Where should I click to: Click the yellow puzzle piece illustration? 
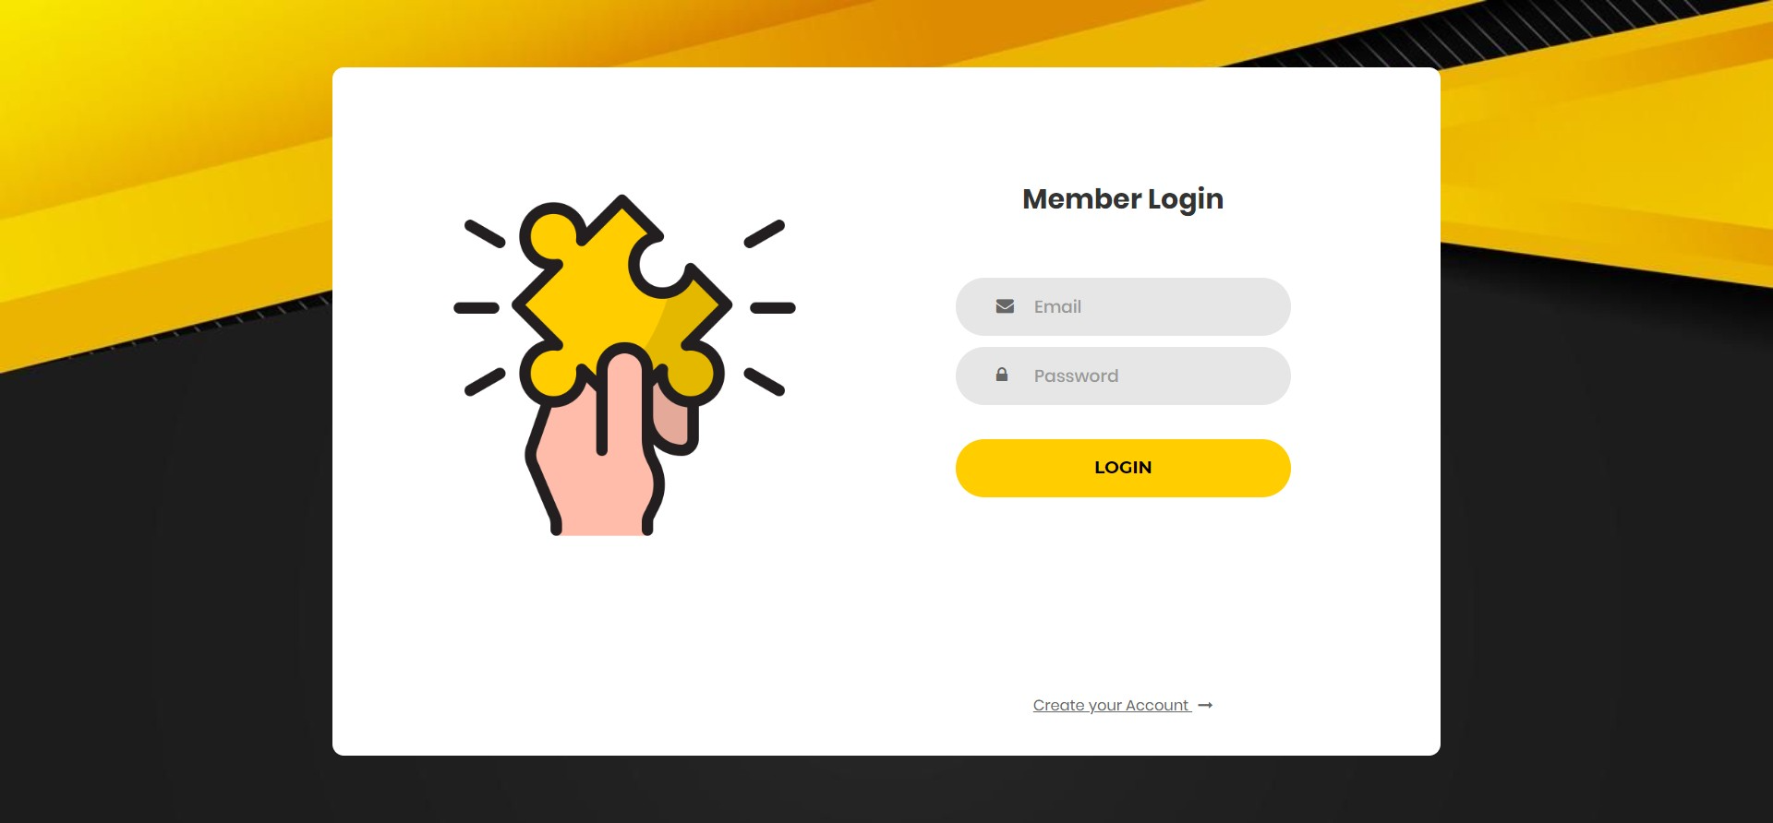pos(621,302)
